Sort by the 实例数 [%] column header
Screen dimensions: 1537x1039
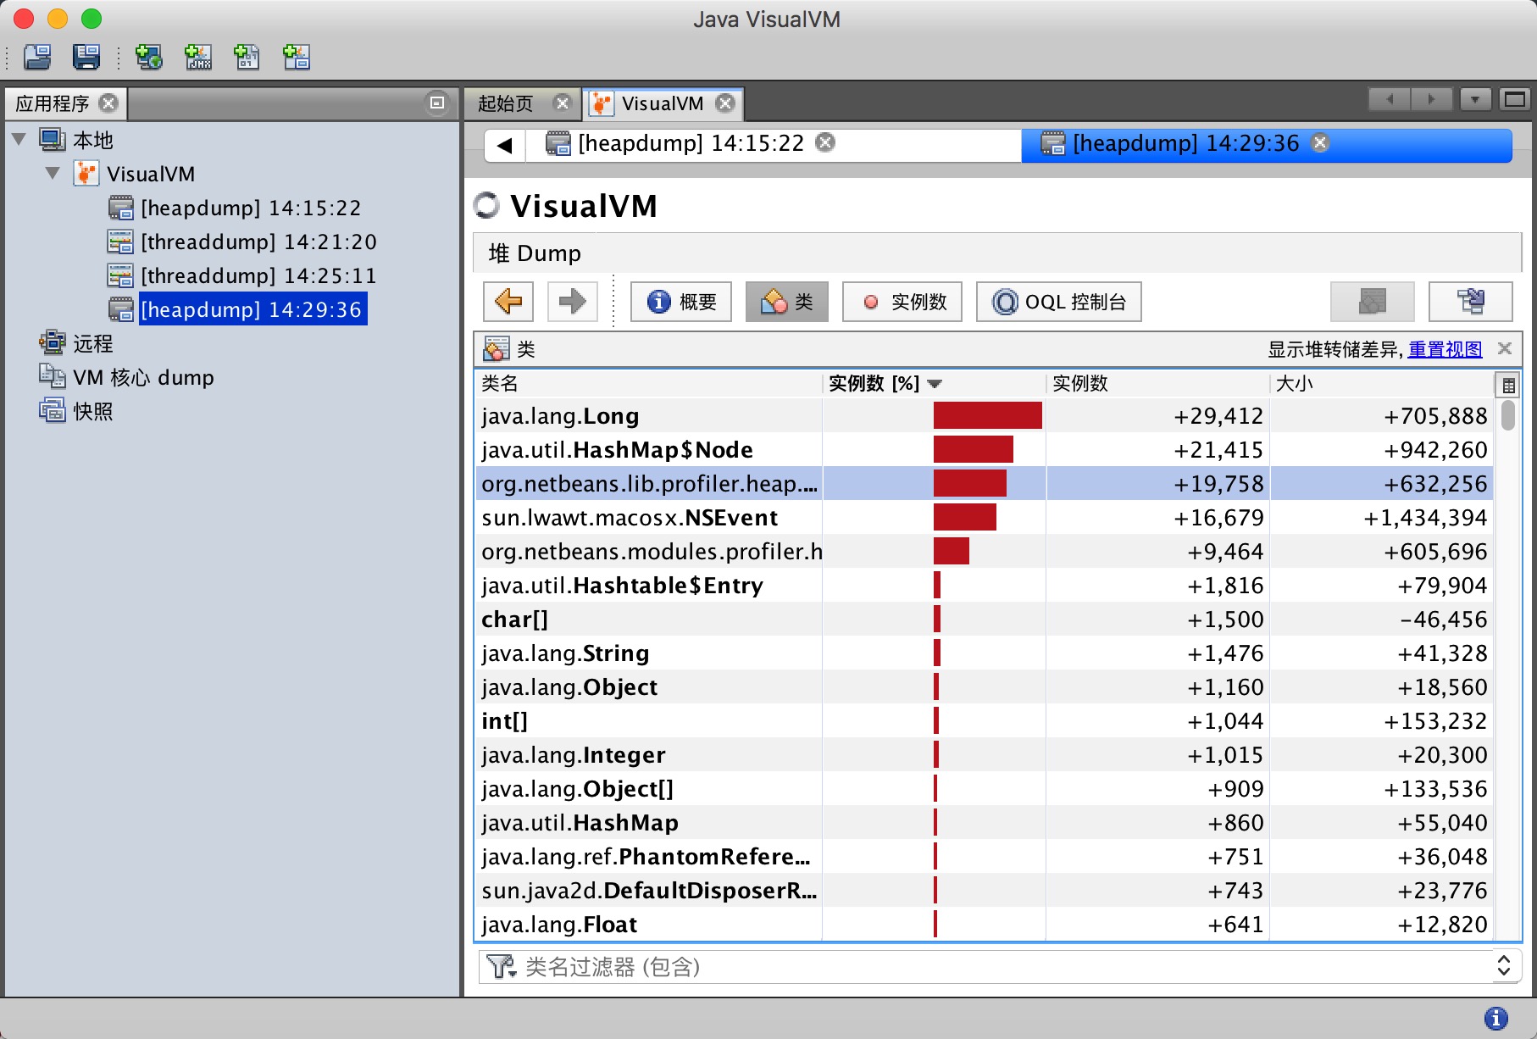pyautogui.click(x=935, y=384)
